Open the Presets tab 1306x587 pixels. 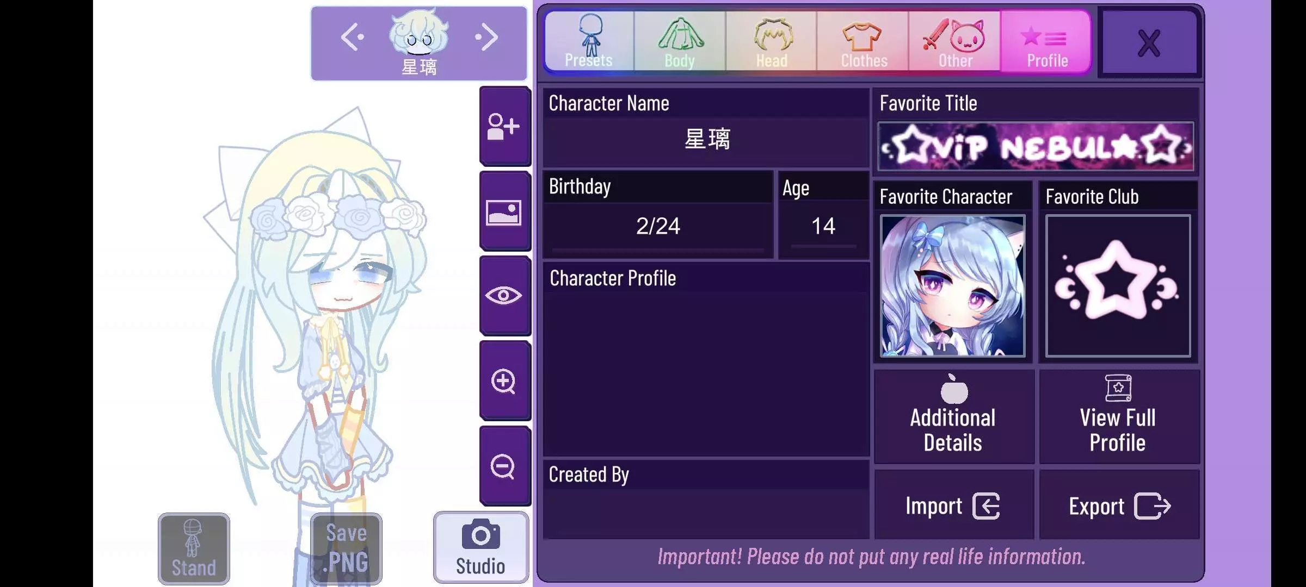pyautogui.click(x=589, y=41)
